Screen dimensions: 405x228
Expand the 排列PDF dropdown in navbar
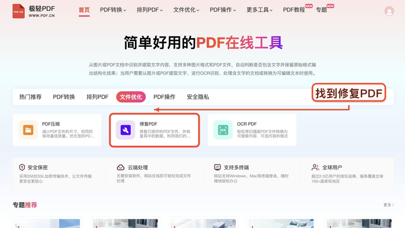pyautogui.click(x=150, y=10)
